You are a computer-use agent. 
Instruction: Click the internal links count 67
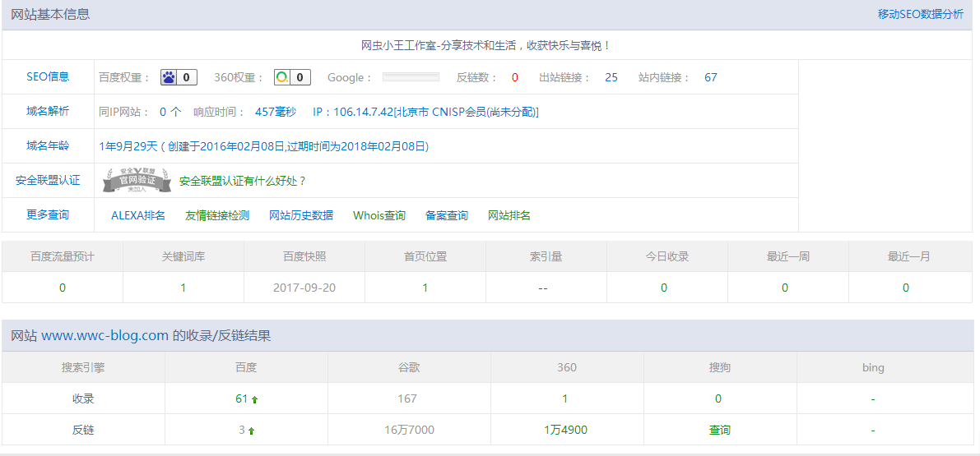[x=711, y=77]
